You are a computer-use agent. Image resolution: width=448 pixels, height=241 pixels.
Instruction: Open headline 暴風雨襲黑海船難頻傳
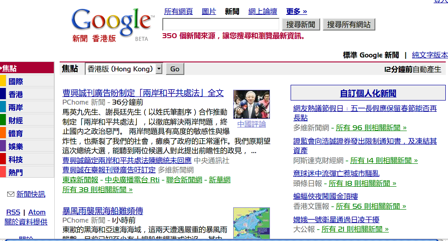coord(103,211)
